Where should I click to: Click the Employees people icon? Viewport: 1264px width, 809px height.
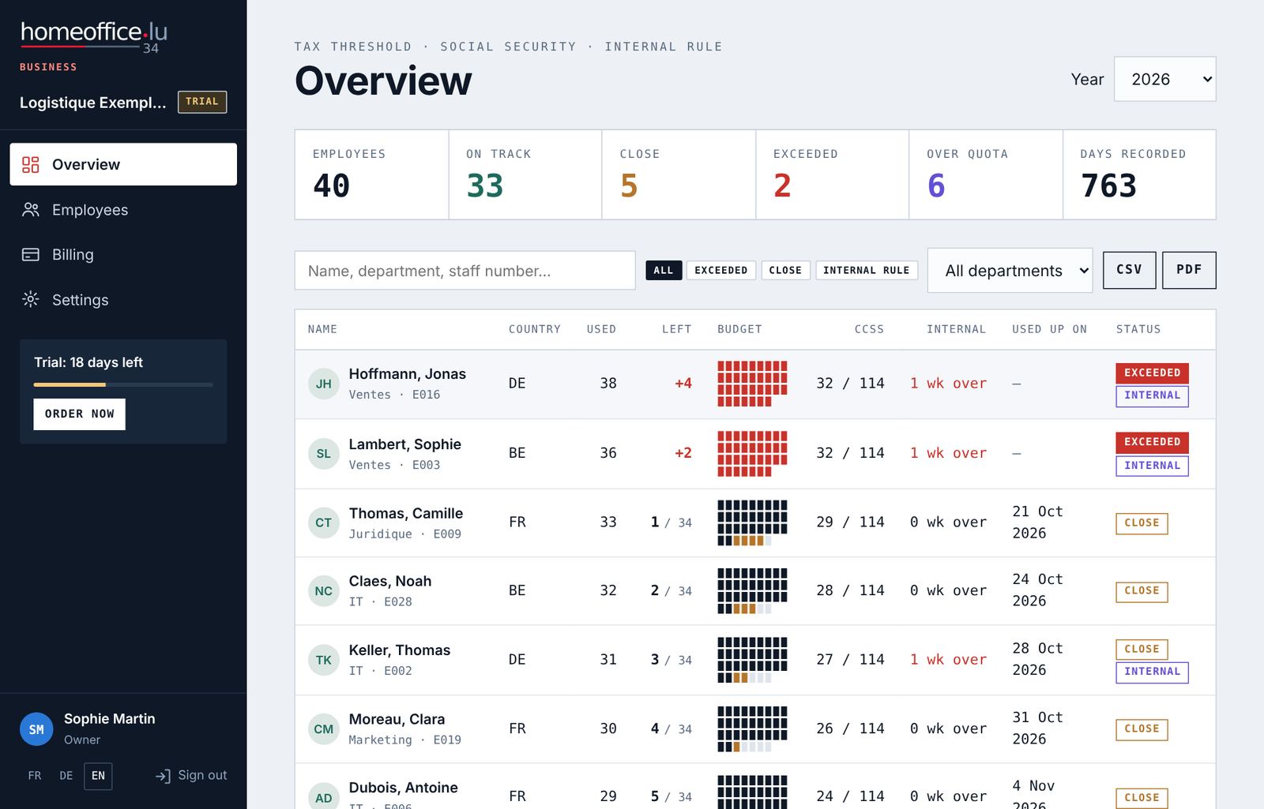click(x=31, y=209)
